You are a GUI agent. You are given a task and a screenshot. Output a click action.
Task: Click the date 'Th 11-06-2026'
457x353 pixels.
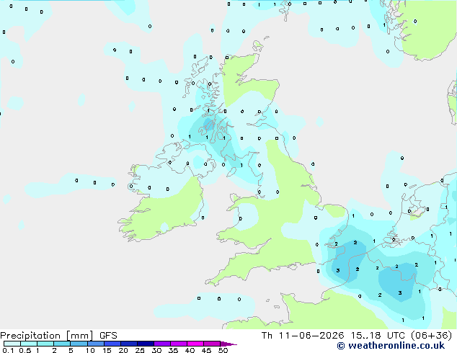(303, 336)
